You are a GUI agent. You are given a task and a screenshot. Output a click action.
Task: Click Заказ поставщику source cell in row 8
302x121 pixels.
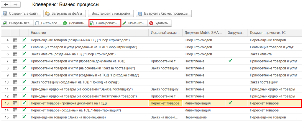tap(165, 68)
